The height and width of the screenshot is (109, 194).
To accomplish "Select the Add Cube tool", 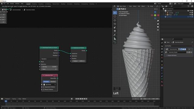I will [x=115, y=42].
